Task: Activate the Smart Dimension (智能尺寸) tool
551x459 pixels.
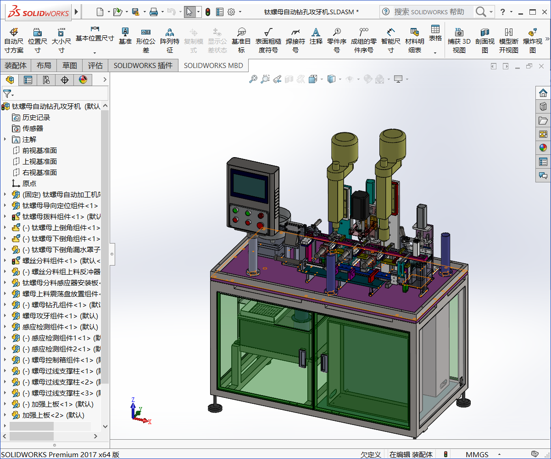Action: click(391, 40)
